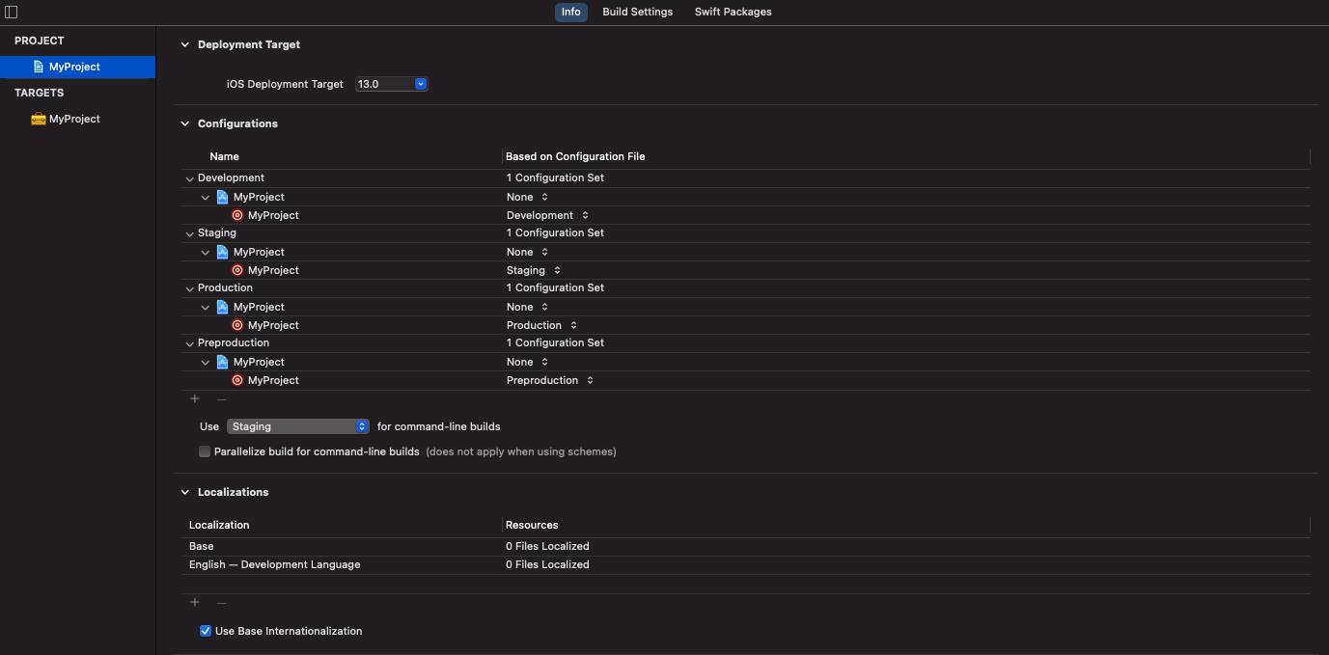Uncheck Use Base Internationalization
1329x655 pixels.
pos(205,630)
